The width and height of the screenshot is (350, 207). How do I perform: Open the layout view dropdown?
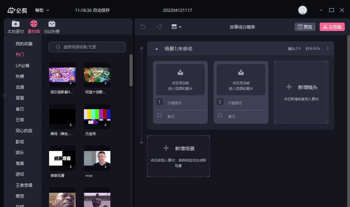click(x=176, y=27)
